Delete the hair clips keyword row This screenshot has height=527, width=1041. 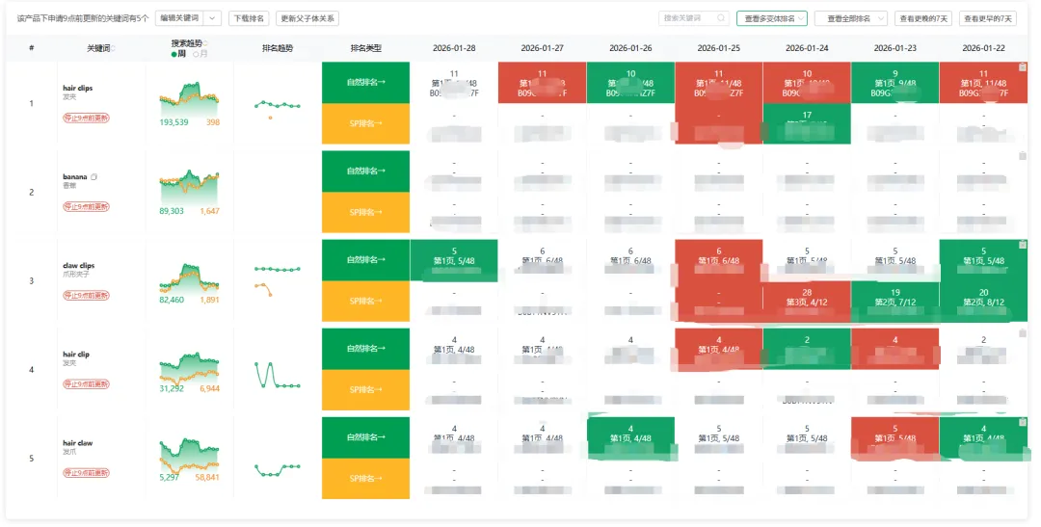[x=1023, y=67]
